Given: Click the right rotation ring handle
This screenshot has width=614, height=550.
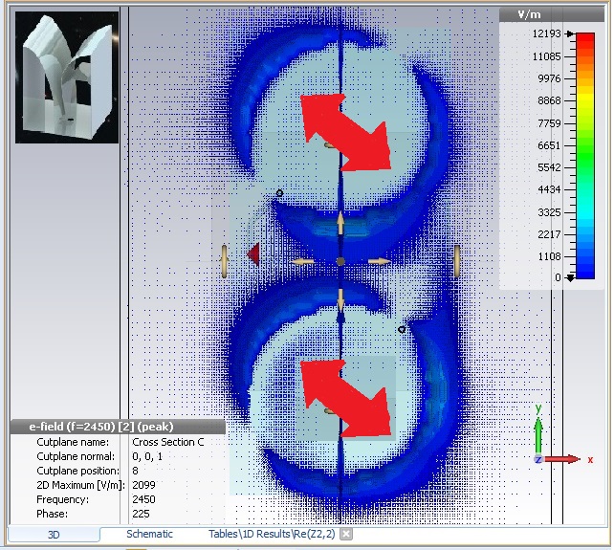Looking at the screenshot, I should tap(456, 262).
